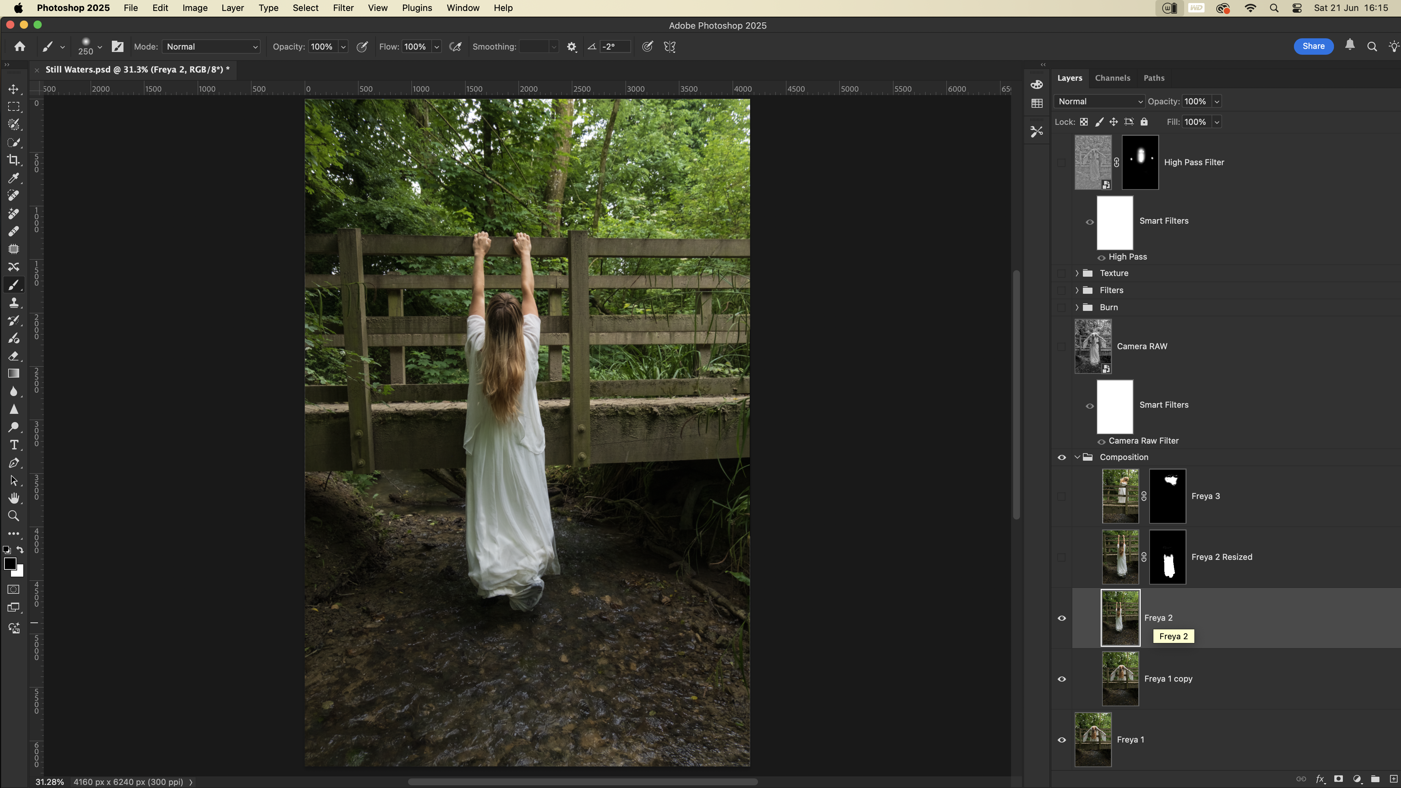Toggle the Camera Raw Filter visibility
This screenshot has height=788, width=1401.
point(1101,442)
